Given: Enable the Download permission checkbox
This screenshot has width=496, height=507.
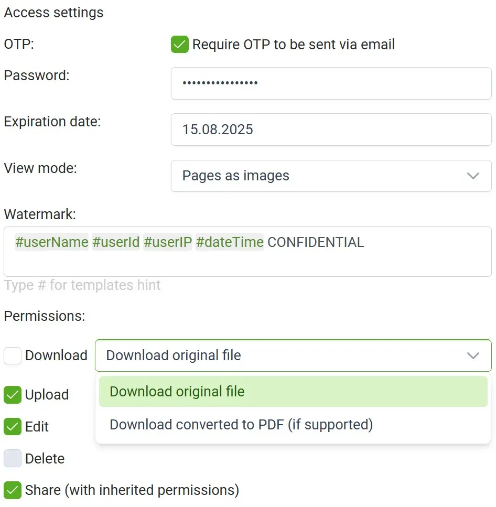Looking at the screenshot, I should coord(13,355).
